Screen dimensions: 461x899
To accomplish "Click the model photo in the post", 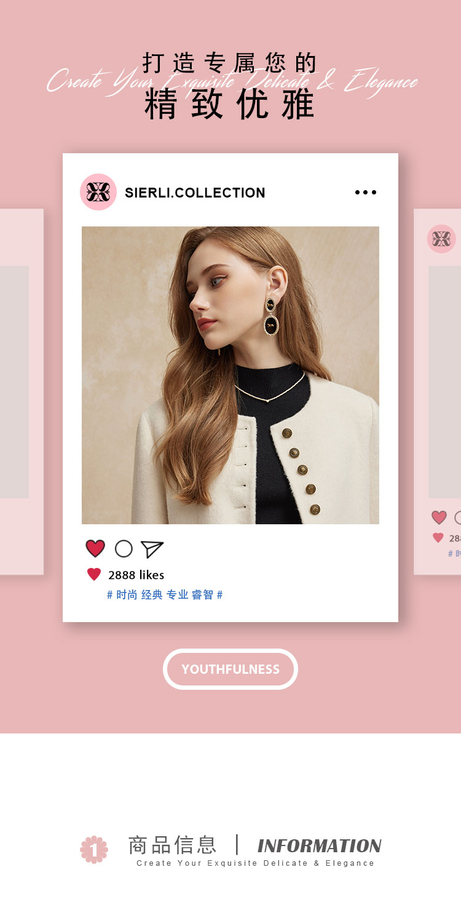I will 230,375.
